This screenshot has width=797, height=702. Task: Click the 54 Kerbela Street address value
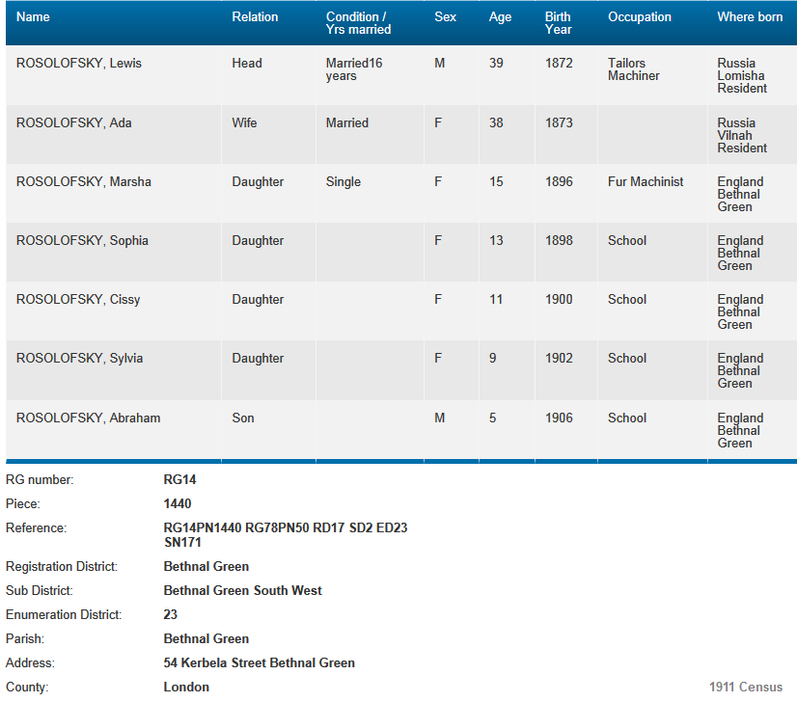pyautogui.click(x=259, y=663)
